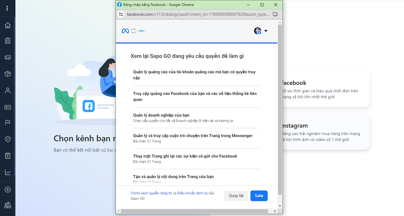Click the horizontal scrollbar right arrow in popup
Image resolution: width=404 pixels, height=216 pixels.
(x=275, y=211)
